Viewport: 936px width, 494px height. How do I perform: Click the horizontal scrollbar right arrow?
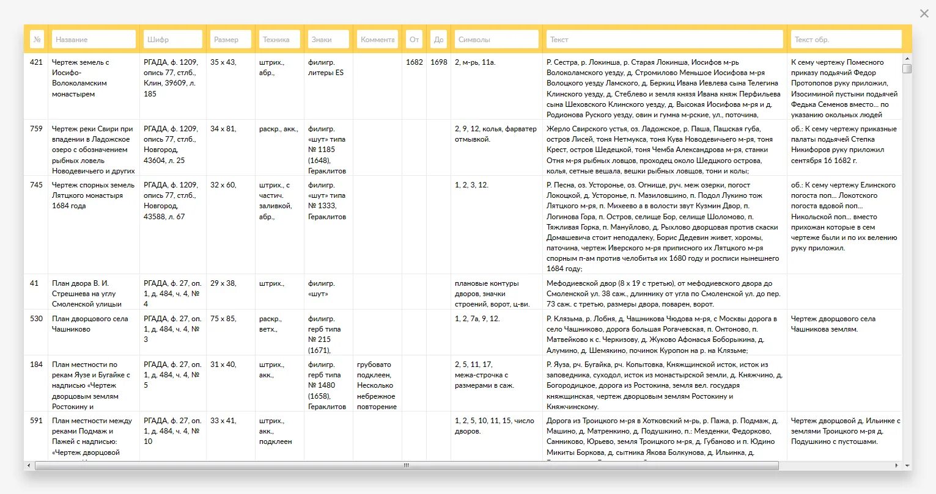click(x=897, y=465)
